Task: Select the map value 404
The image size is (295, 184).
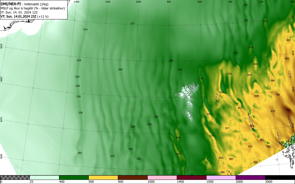Action: pyautogui.click(x=235, y=53)
